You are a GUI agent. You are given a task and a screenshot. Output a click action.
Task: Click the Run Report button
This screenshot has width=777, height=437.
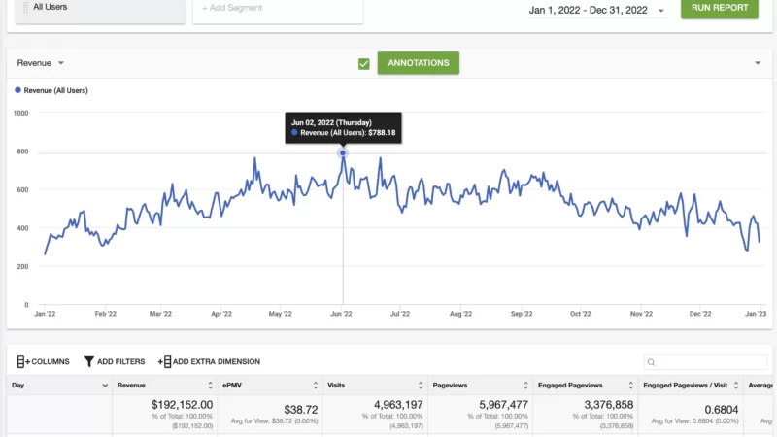pos(720,9)
